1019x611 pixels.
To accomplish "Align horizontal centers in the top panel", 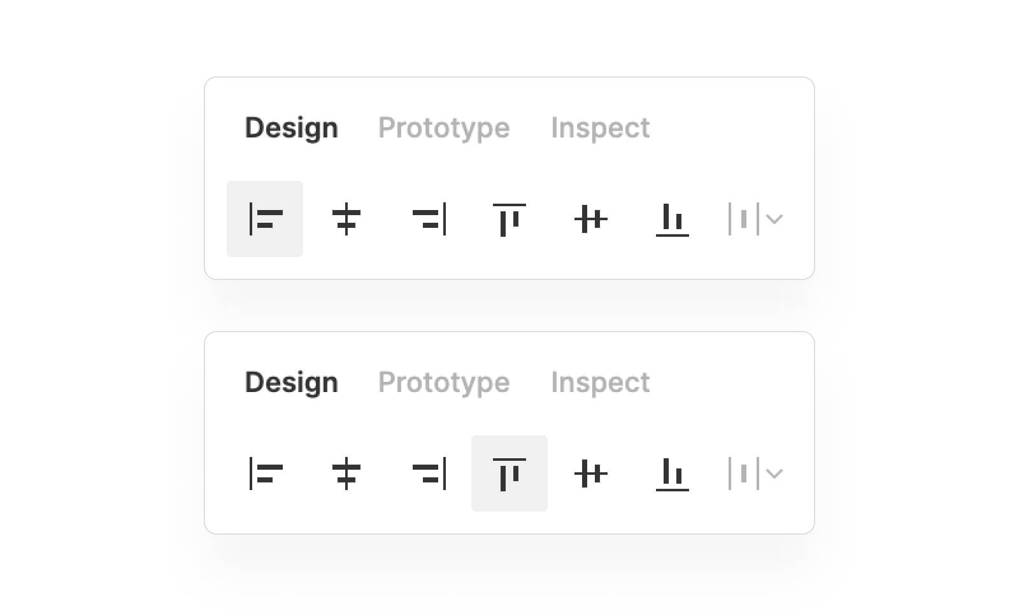I will (x=346, y=219).
